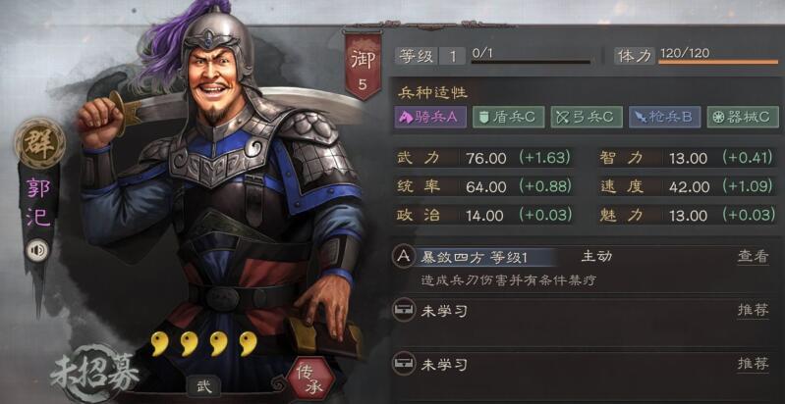Select the 弓兵C archer troop type
The height and width of the screenshot is (404, 785).
[x=587, y=117]
